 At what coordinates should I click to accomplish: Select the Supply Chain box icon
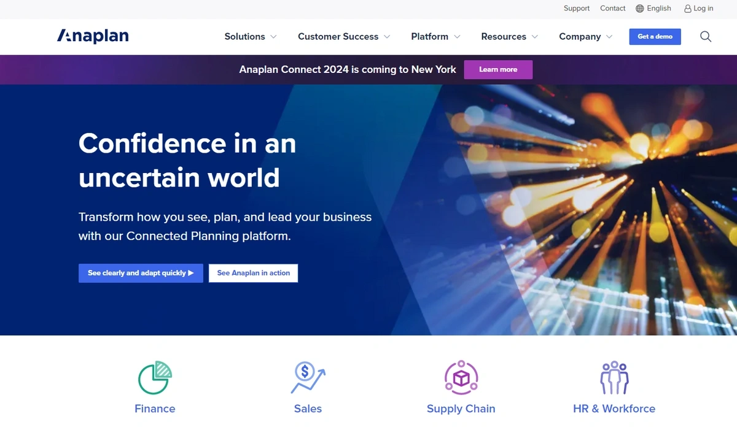click(461, 377)
